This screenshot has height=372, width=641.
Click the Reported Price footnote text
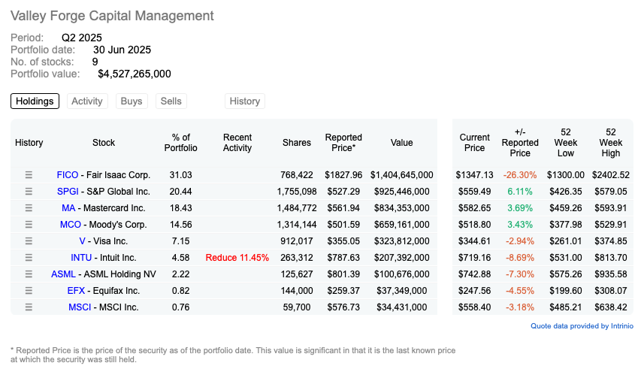point(233,355)
